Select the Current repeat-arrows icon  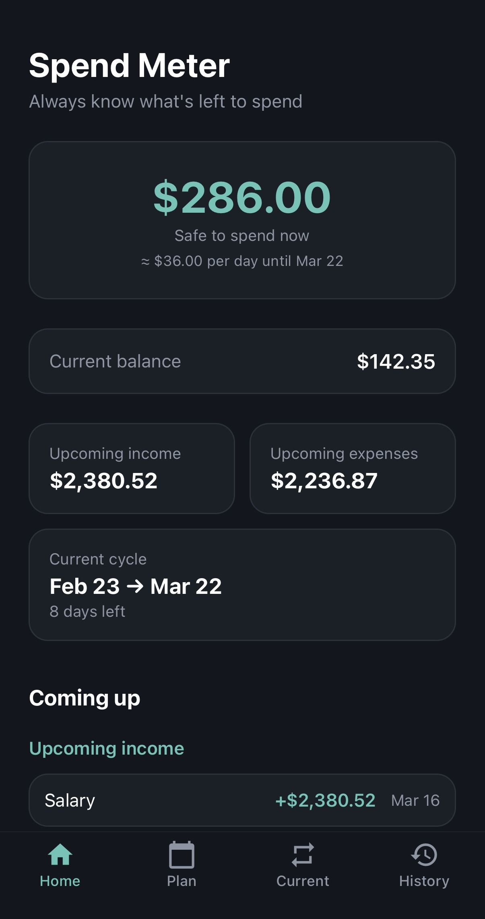[303, 854]
